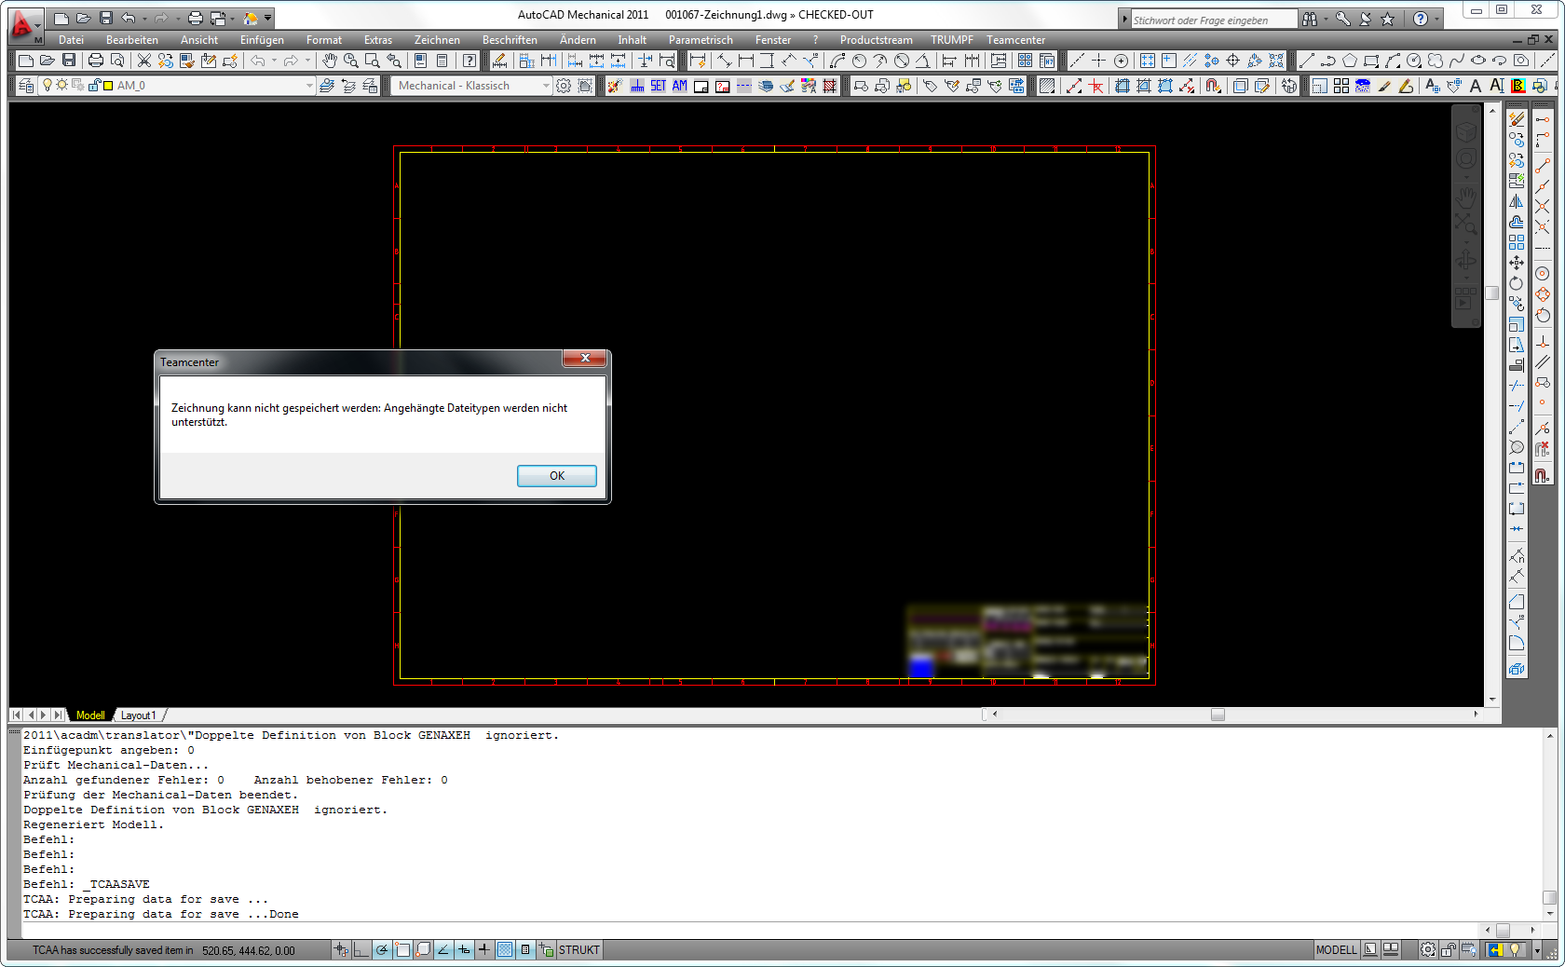The image size is (1565, 967).
Task: Toggle STRUKT mode in status bar
Action: click(579, 950)
